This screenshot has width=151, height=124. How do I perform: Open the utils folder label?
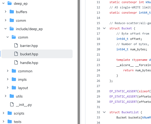pos(19,96)
